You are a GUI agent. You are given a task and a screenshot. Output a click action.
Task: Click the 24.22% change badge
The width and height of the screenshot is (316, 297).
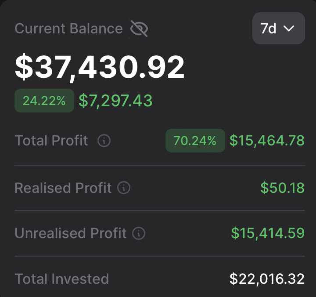pyautogui.click(x=44, y=101)
